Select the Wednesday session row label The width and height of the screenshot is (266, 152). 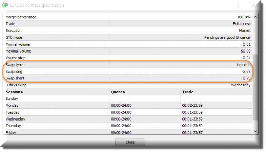[15, 119]
